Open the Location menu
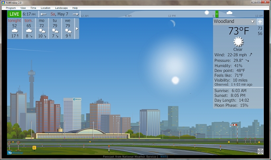271x160 pixels. pyautogui.click(x=45, y=8)
